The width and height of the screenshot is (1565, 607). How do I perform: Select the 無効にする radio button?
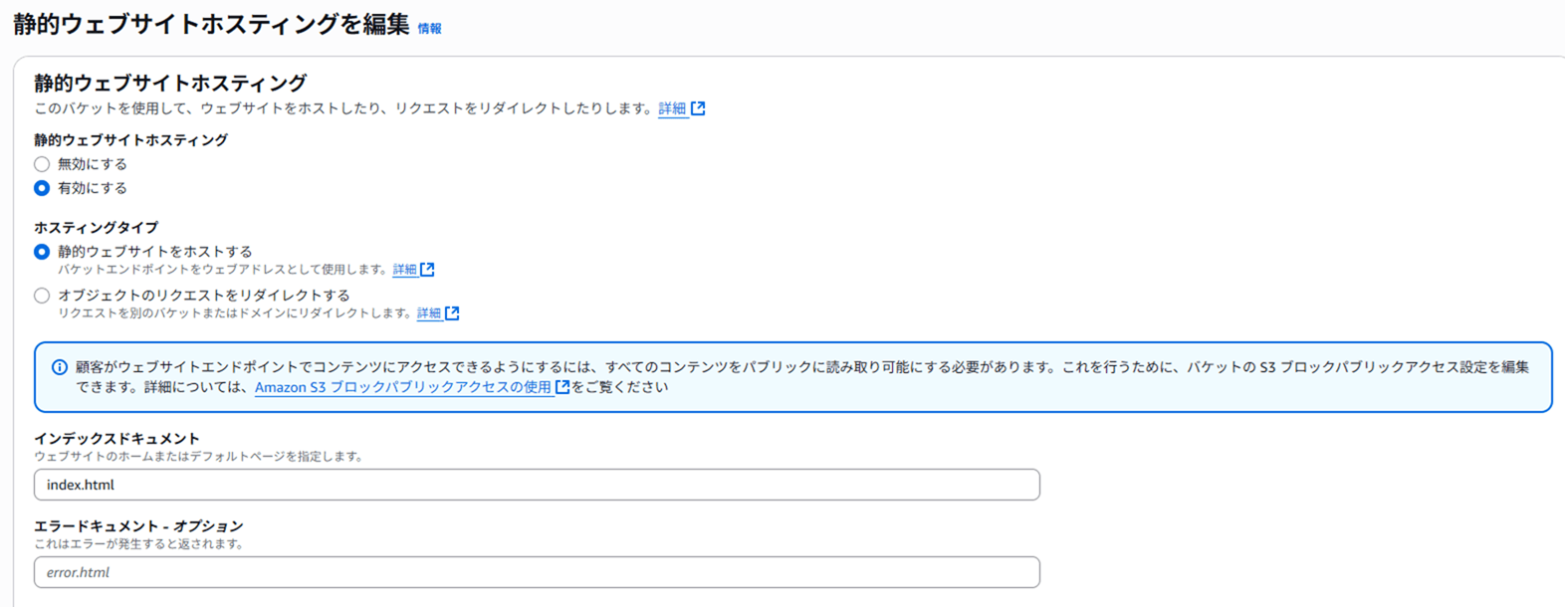pos(42,164)
